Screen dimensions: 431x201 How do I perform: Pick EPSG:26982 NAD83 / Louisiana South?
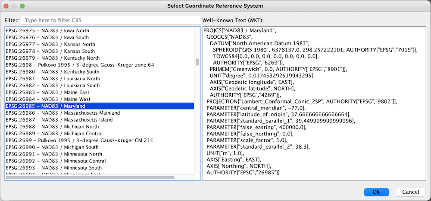pos(100,85)
